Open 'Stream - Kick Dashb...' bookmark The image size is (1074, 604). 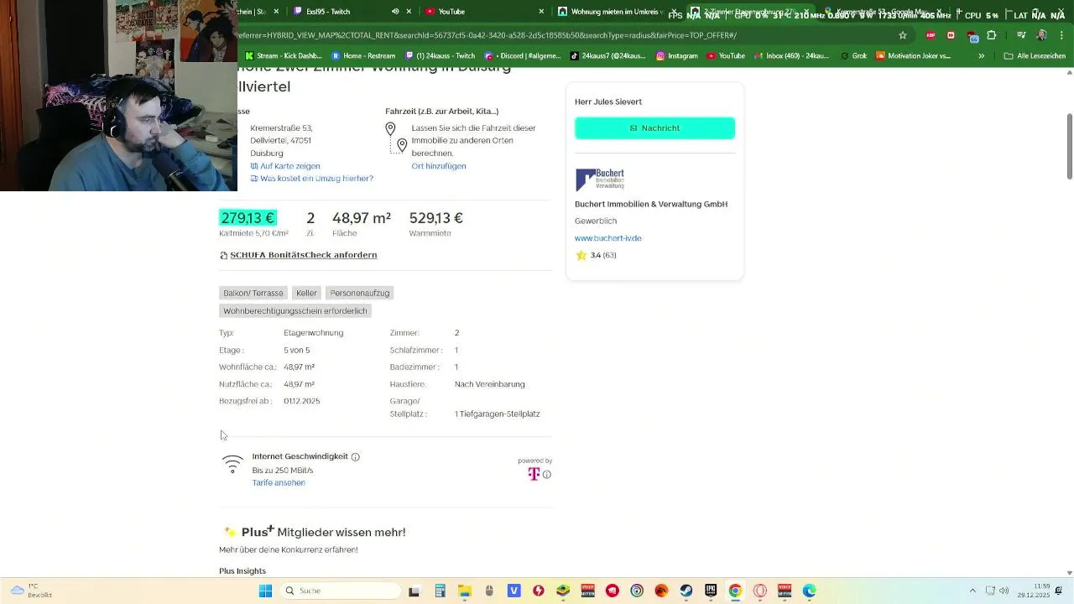click(x=284, y=56)
